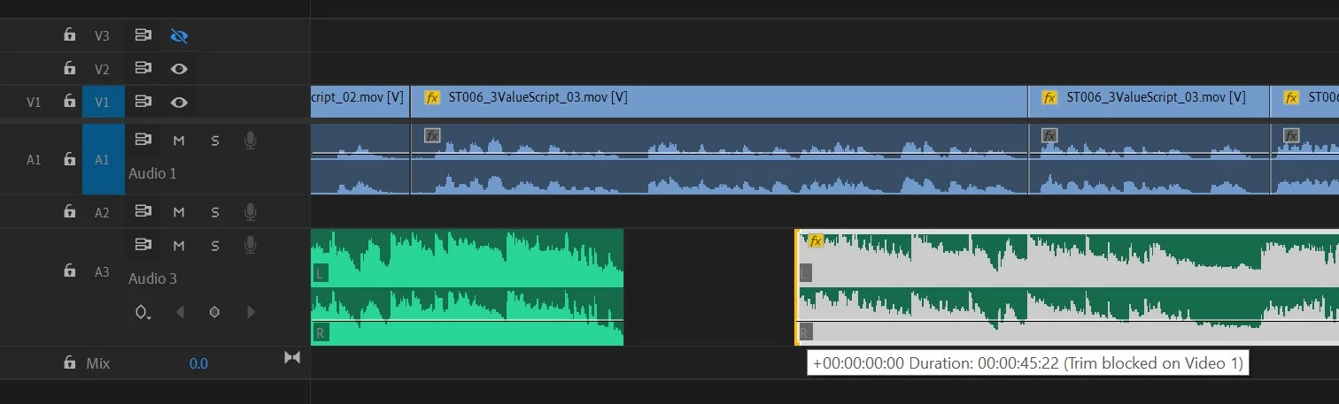Click the selected grey A3 audio clip
1339x404 pixels.
tap(1067, 287)
